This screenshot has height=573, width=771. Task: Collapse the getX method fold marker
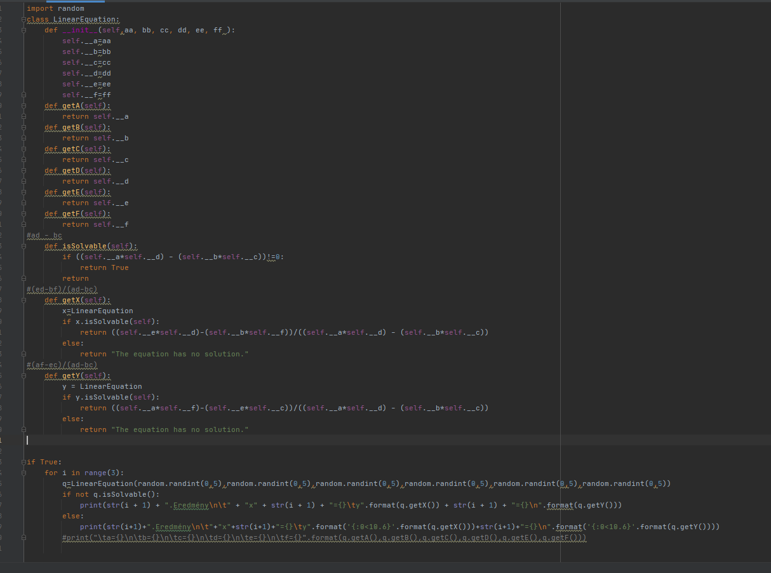tap(23, 300)
